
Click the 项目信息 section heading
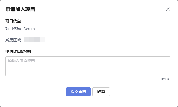[x=13, y=21]
